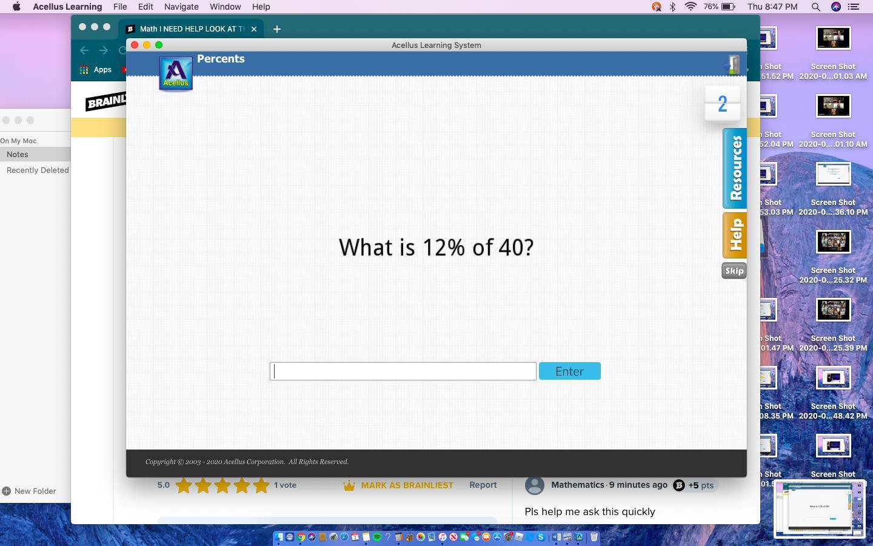The height and width of the screenshot is (546, 873).
Task: Open the Trash from the Dock
Action: pyautogui.click(x=594, y=537)
